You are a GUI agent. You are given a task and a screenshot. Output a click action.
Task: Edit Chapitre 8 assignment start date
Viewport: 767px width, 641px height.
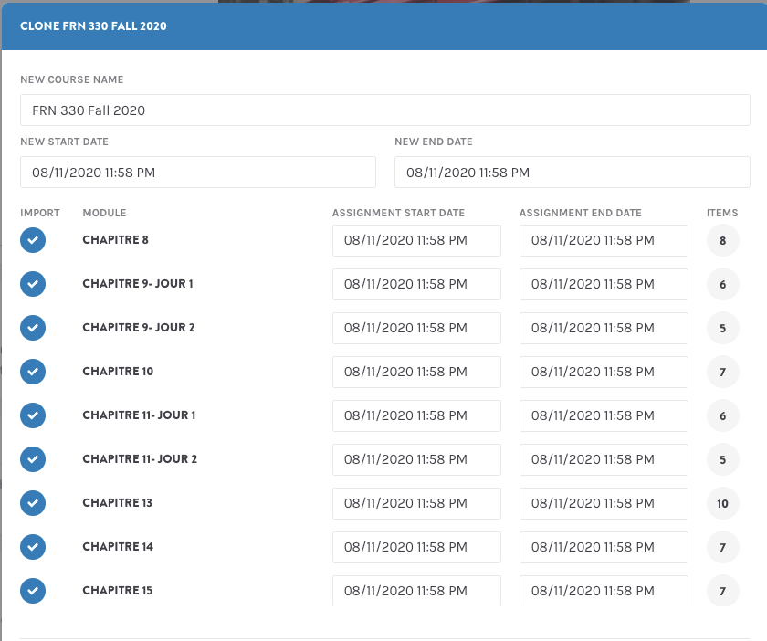pos(416,241)
